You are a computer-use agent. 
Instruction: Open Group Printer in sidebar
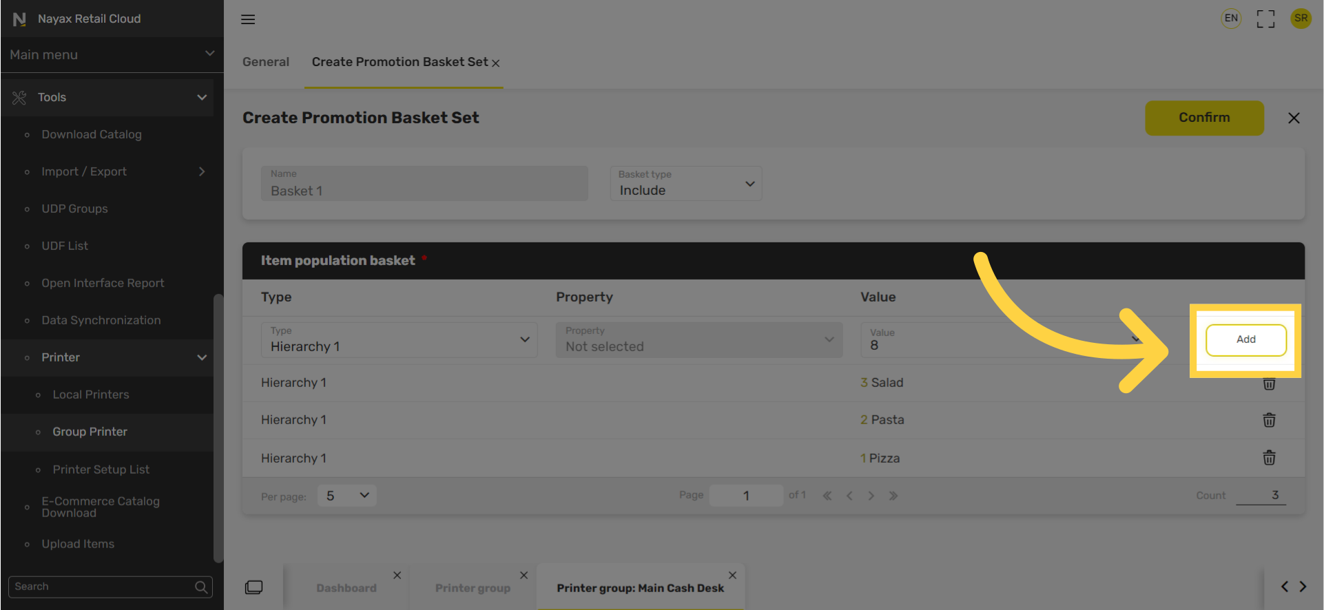click(x=90, y=432)
